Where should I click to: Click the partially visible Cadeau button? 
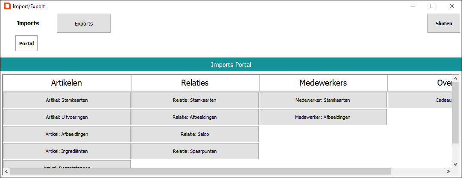point(420,100)
